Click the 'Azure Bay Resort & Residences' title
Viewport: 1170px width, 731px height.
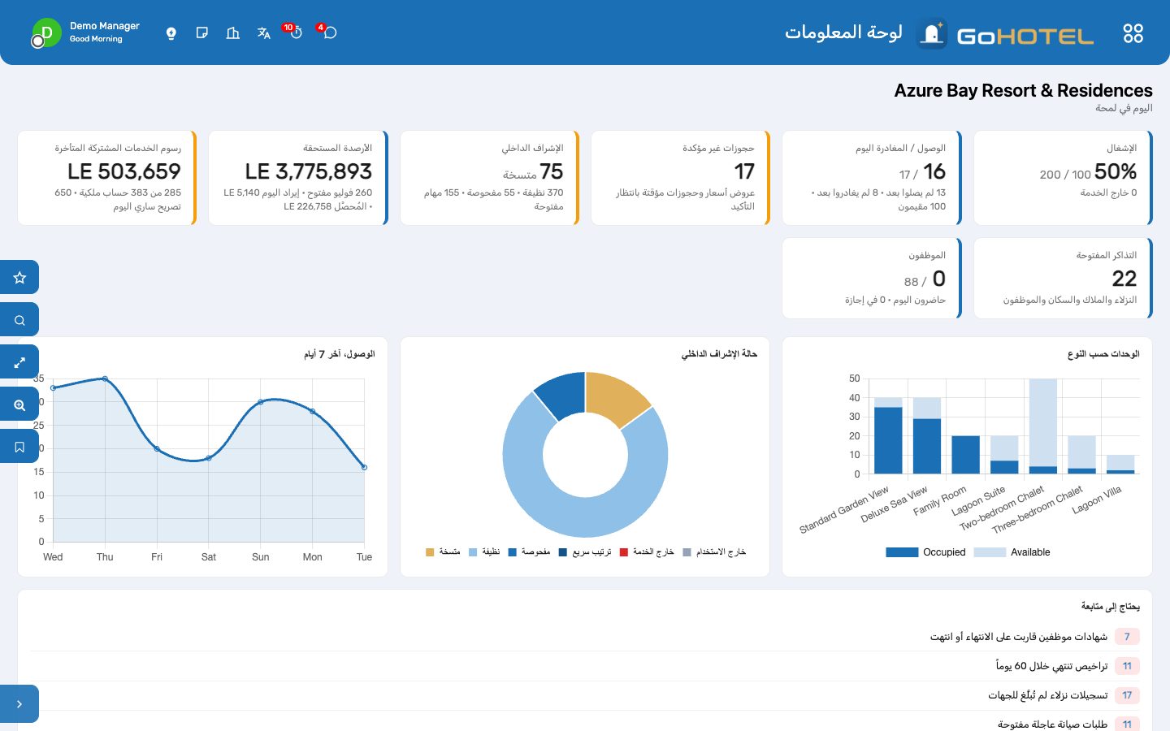click(x=1023, y=90)
